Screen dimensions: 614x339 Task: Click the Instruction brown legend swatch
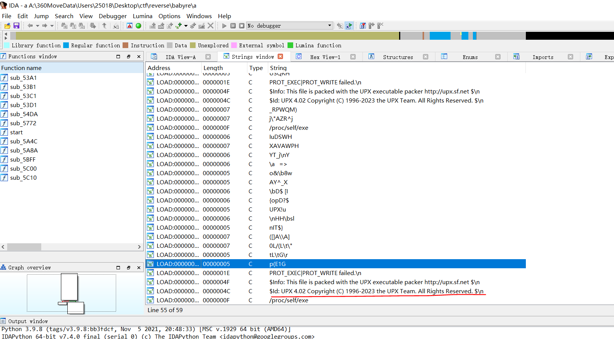coord(126,45)
